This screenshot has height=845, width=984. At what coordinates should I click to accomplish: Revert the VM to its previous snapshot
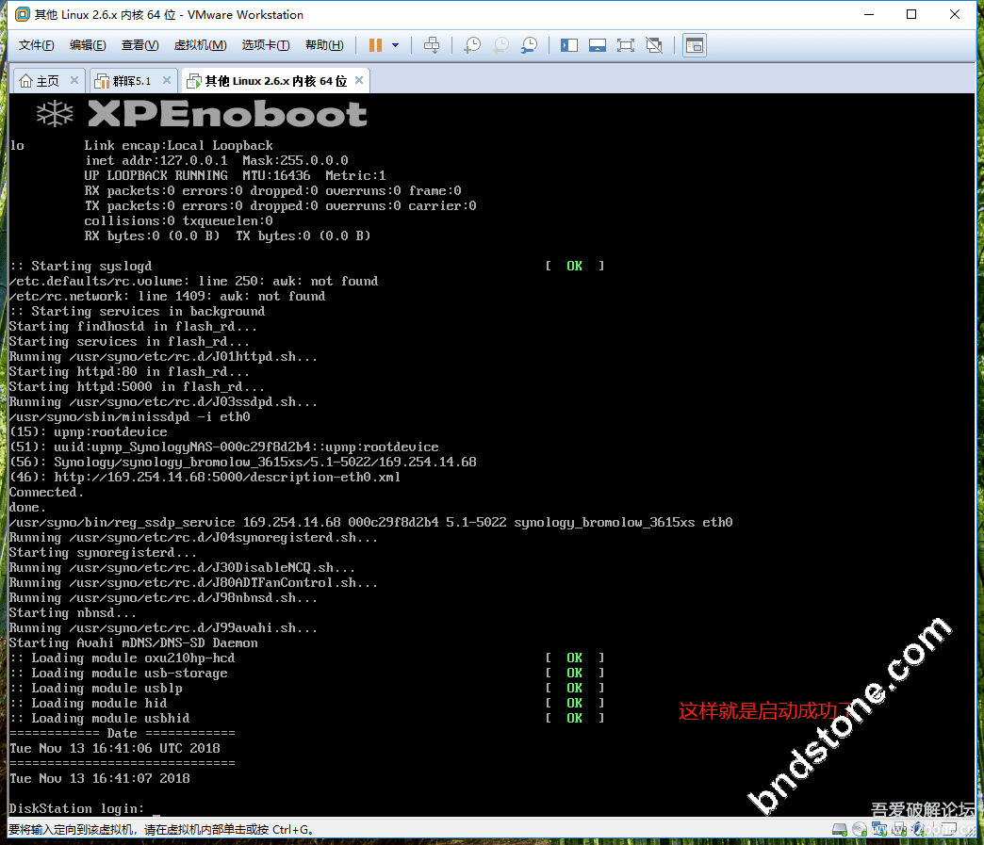point(500,45)
